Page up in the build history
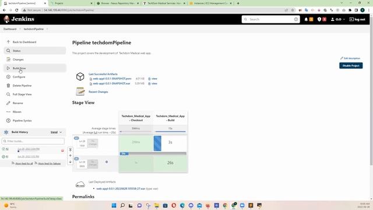The width and height of the screenshot is (373, 210). pos(70,156)
